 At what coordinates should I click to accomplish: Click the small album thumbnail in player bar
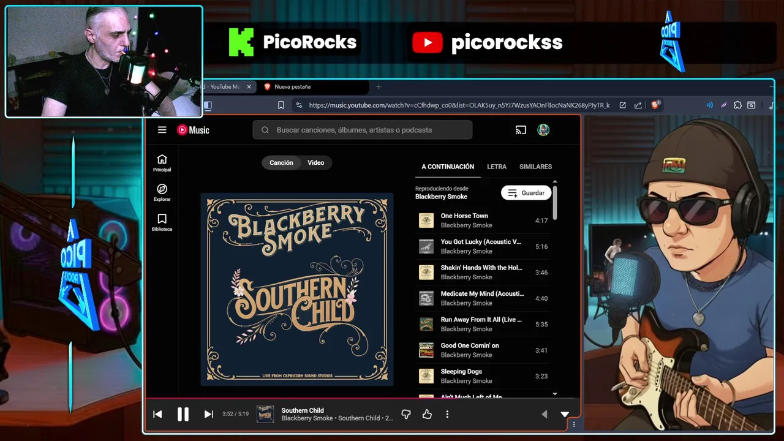pyautogui.click(x=265, y=414)
